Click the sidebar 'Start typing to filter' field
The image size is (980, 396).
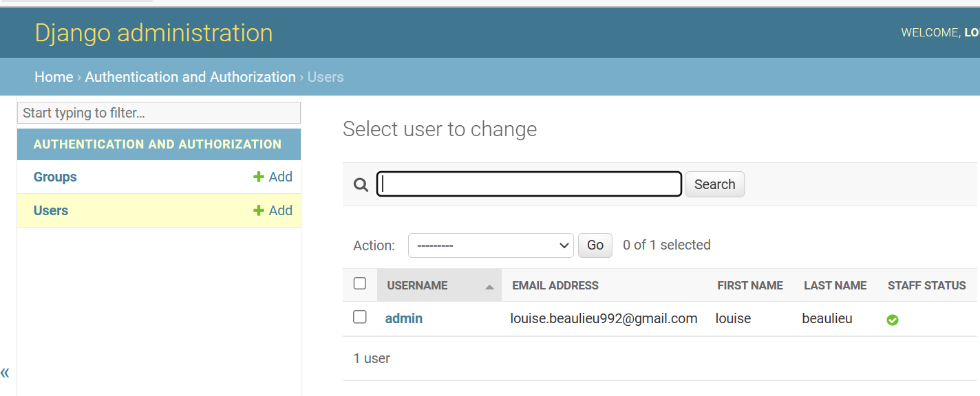[159, 113]
